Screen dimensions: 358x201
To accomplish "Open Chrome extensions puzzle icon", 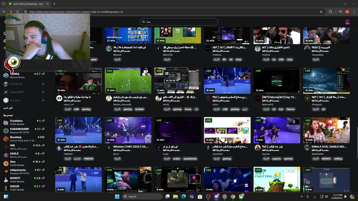I will (x=330, y=12).
